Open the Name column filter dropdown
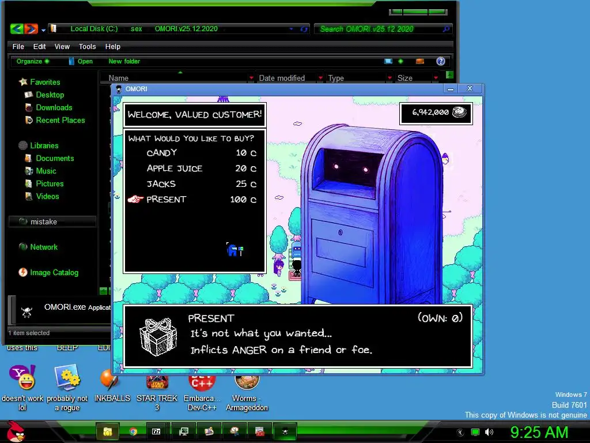 pos(251,78)
